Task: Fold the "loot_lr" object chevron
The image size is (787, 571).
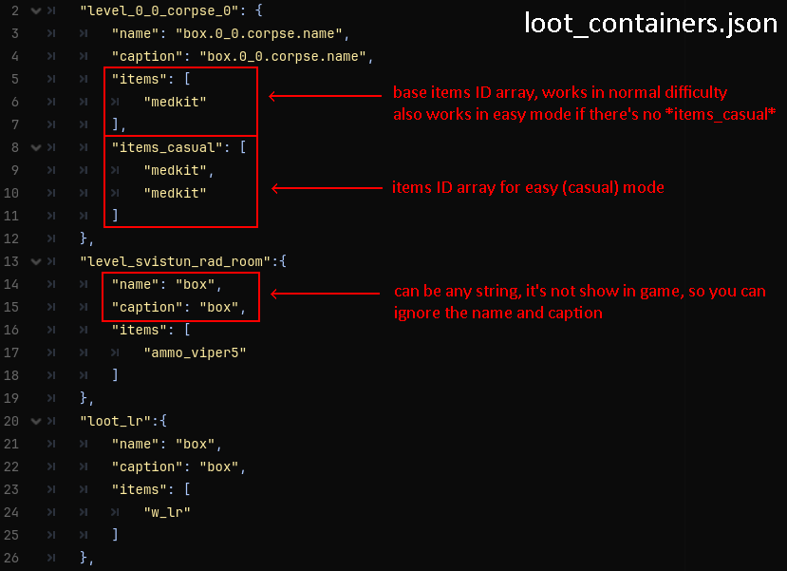Action: pos(36,421)
